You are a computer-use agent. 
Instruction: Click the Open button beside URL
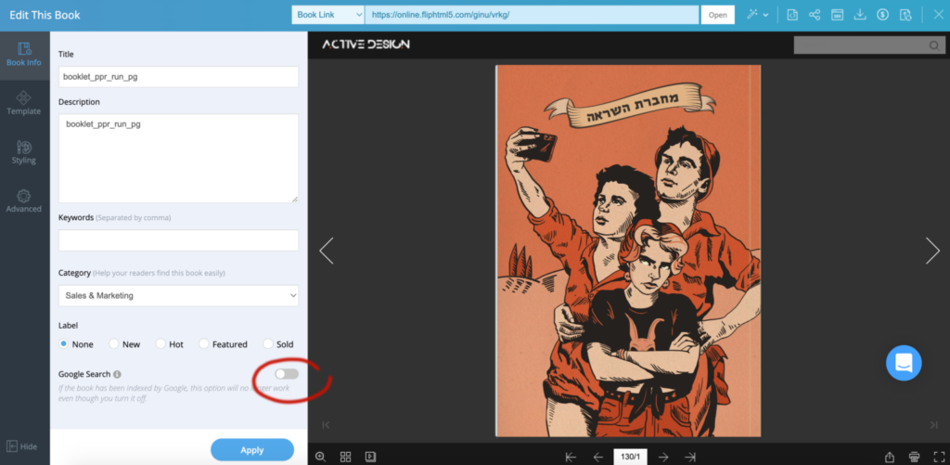pyautogui.click(x=718, y=15)
